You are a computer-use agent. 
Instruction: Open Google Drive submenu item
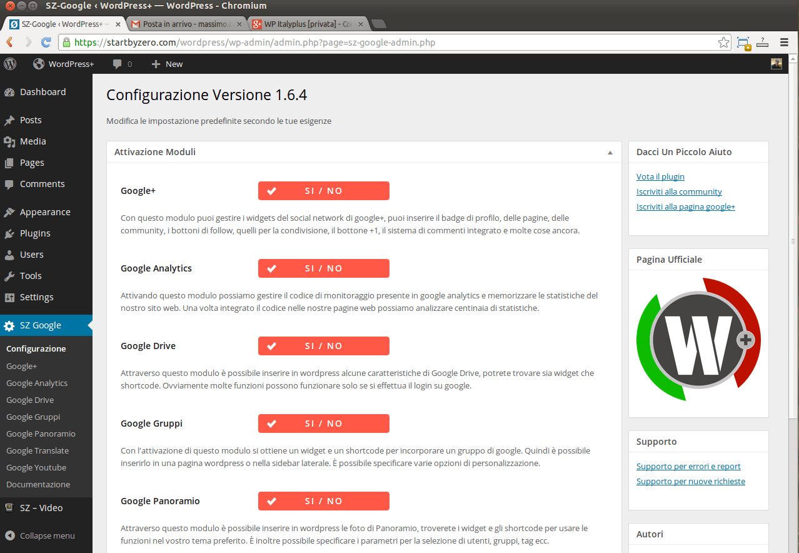(30, 400)
